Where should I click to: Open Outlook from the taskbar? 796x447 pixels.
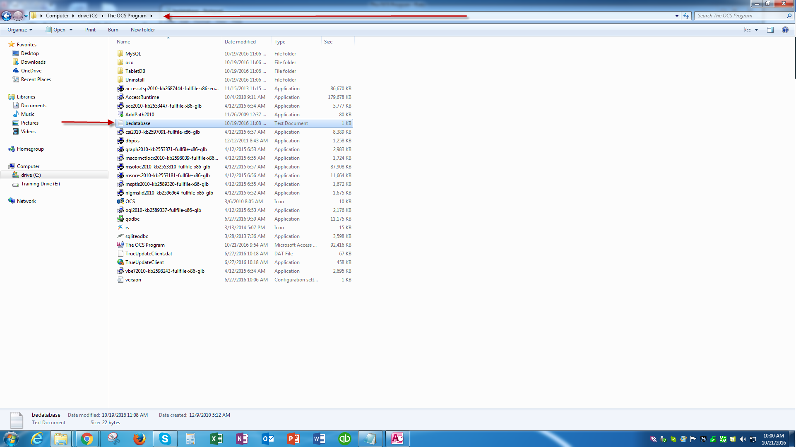(267, 439)
